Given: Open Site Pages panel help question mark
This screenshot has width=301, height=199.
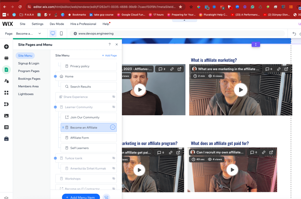Looking at the screenshot, I should pyautogui.click(x=110, y=44).
